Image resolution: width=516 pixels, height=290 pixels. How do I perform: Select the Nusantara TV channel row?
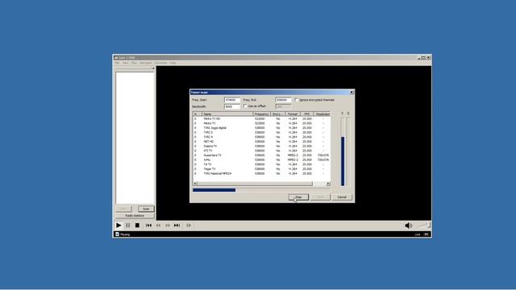(x=261, y=155)
